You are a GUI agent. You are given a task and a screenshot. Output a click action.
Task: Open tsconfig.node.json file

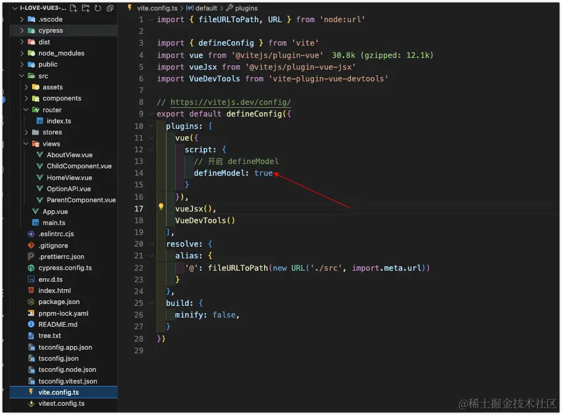tap(67, 369)
